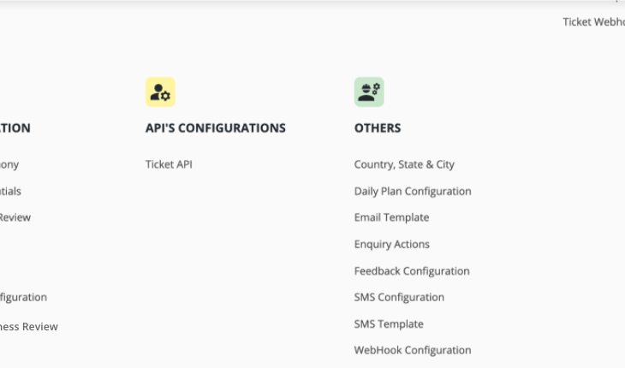This screenshot has width=625, height=368.
Task: Go to Daily Plan Configuration
Action: click(413, 191)
